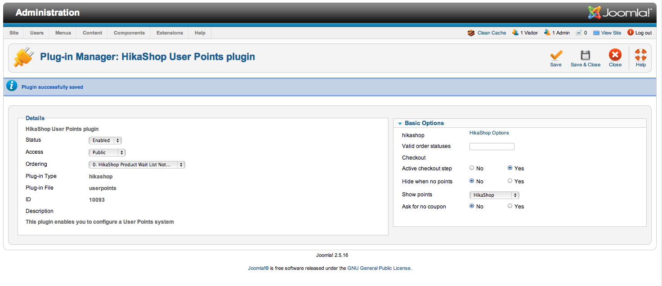Open the Extensions menu
Viewport: 662px width, 286px height.
pos(170,33)
